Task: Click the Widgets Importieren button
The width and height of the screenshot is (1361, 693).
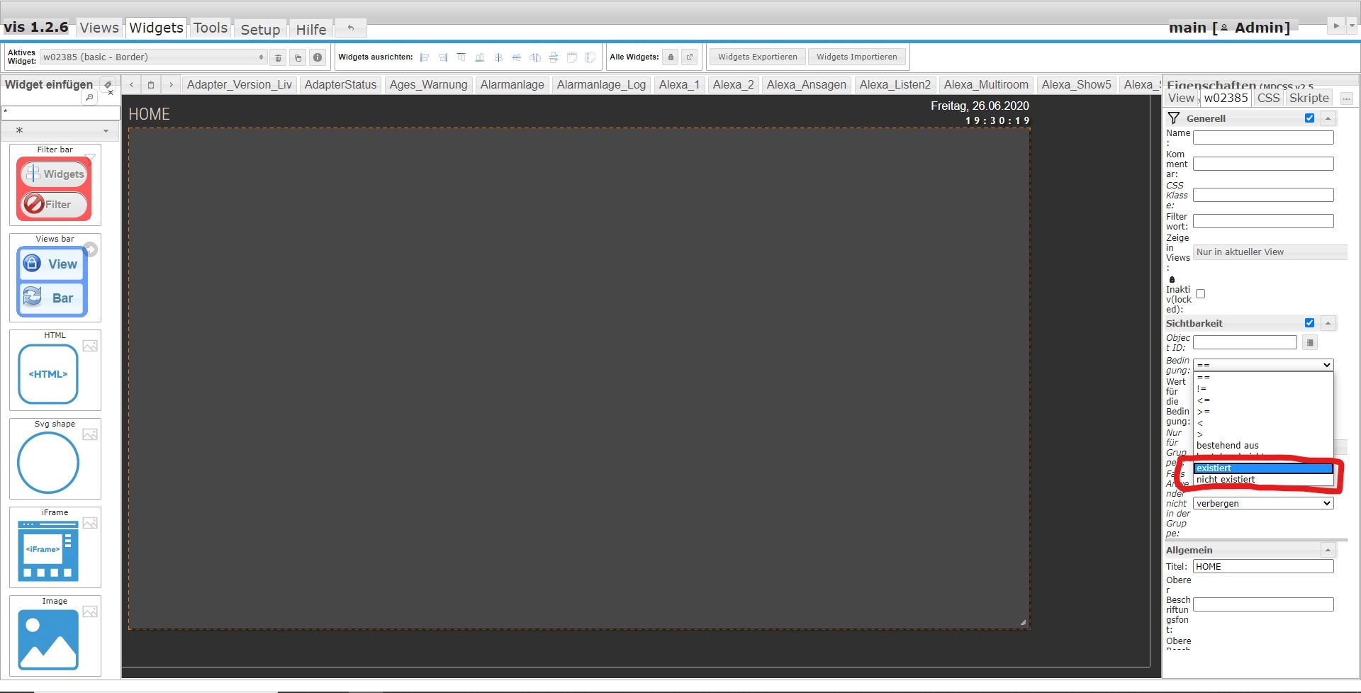Action: (857, 57)
